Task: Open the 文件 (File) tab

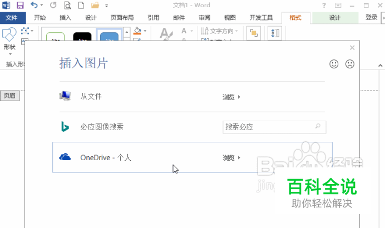Action: tap(12, 18)
